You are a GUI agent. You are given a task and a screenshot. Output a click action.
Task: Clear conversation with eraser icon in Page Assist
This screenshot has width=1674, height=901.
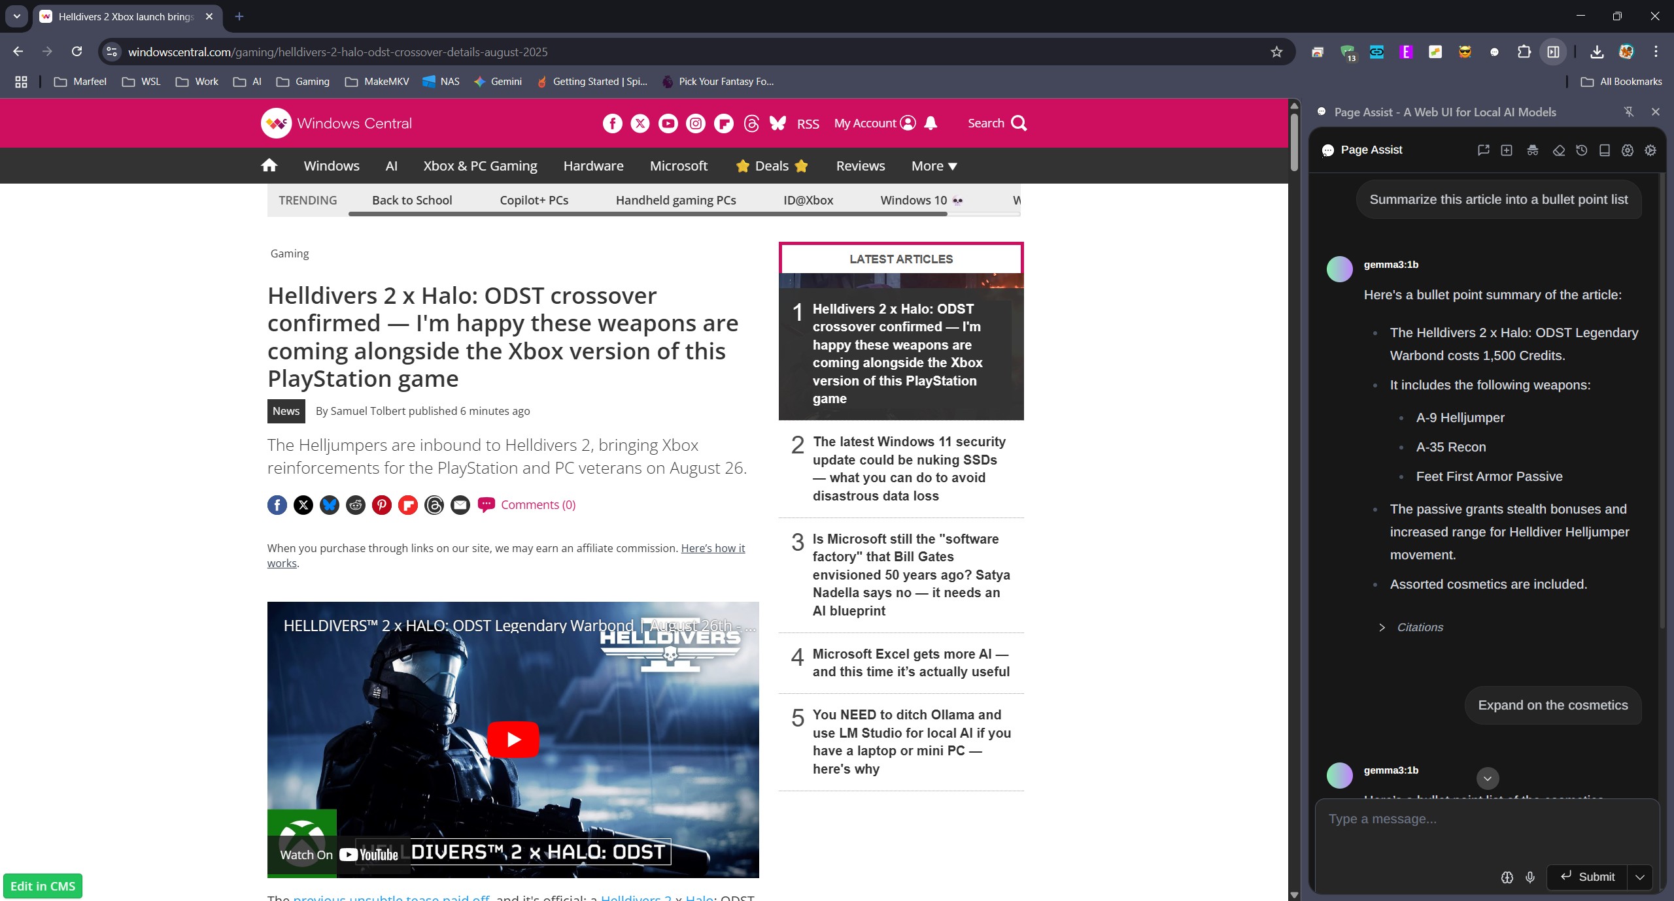pyautogui.click(x=1559, y=150)
